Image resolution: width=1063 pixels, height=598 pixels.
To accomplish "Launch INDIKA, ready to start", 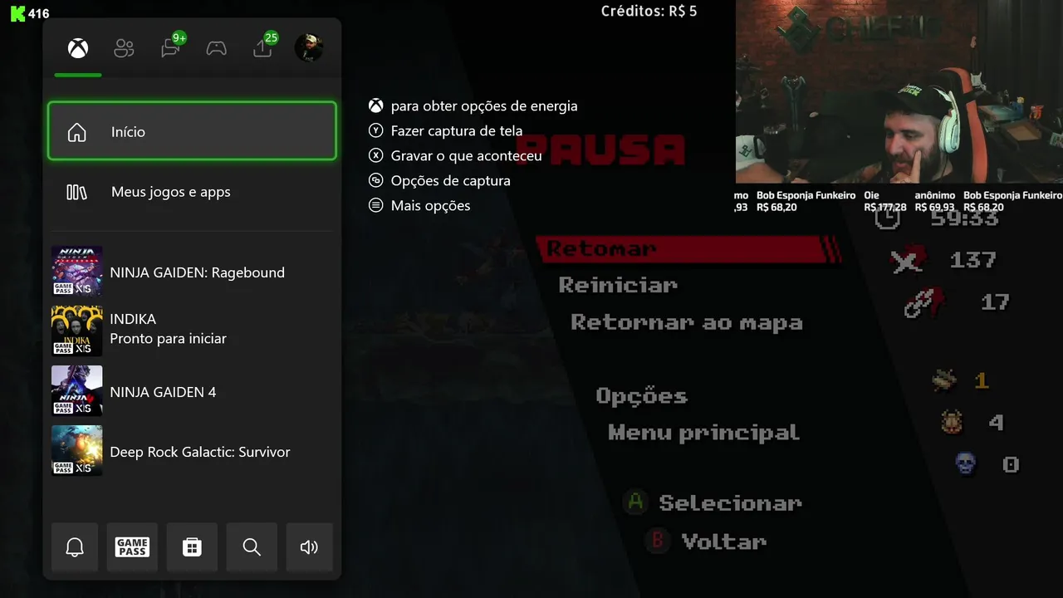I will pos(192,329).
